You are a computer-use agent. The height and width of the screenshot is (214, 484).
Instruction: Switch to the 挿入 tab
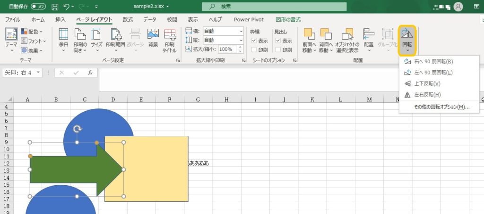[60, 19]
